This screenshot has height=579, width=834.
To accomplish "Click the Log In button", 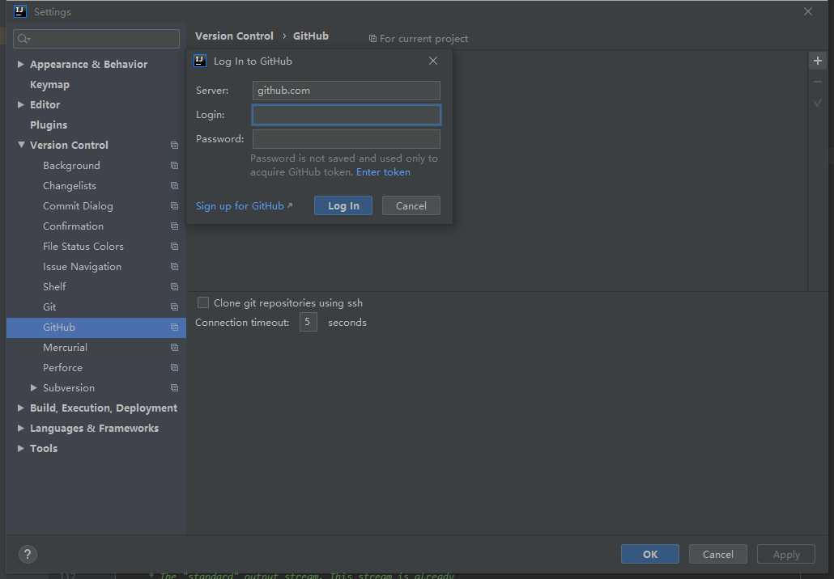I will tap(343, 205).
